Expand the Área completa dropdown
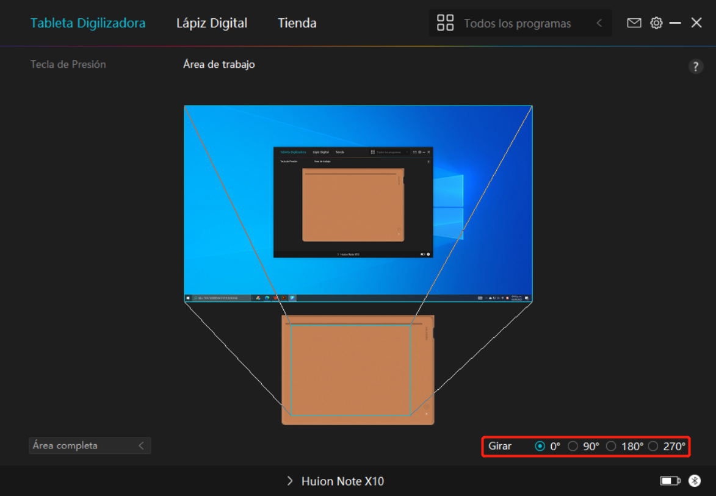Image resolution: width=716 pixels, height=496 pixels. (90, 446)
